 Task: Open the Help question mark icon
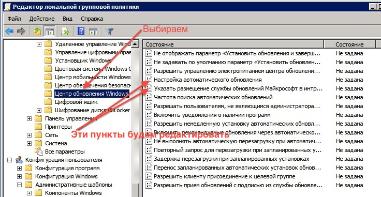coord(81,31)
